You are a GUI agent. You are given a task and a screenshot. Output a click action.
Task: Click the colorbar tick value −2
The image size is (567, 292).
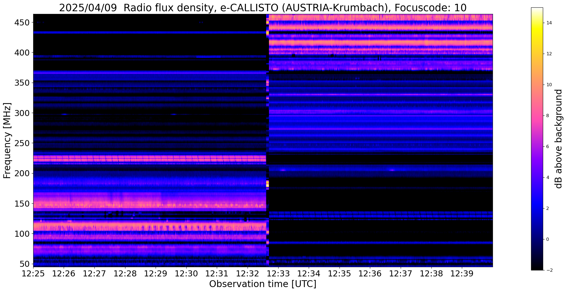click(x=549, y=270)
